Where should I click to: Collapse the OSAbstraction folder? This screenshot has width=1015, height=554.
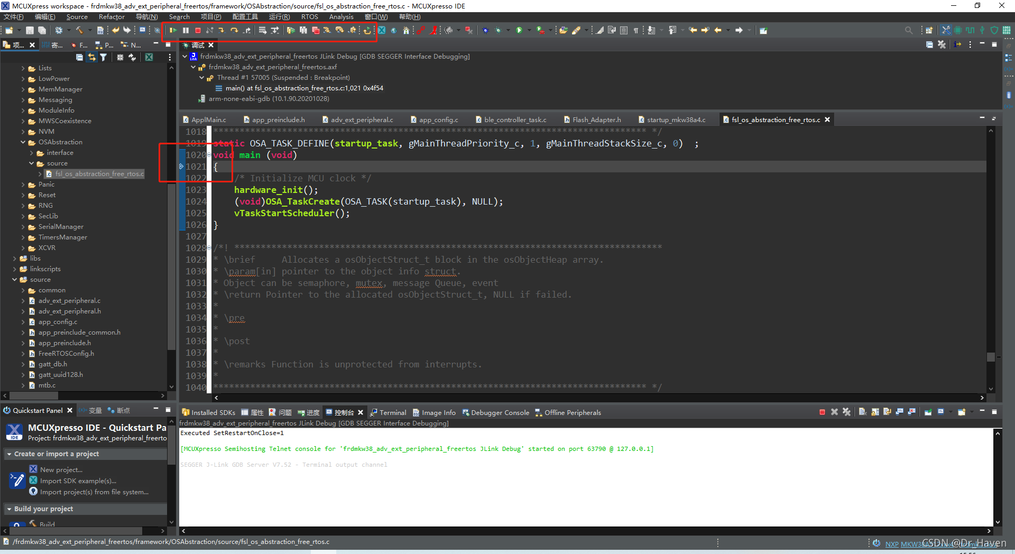(23, 142)
